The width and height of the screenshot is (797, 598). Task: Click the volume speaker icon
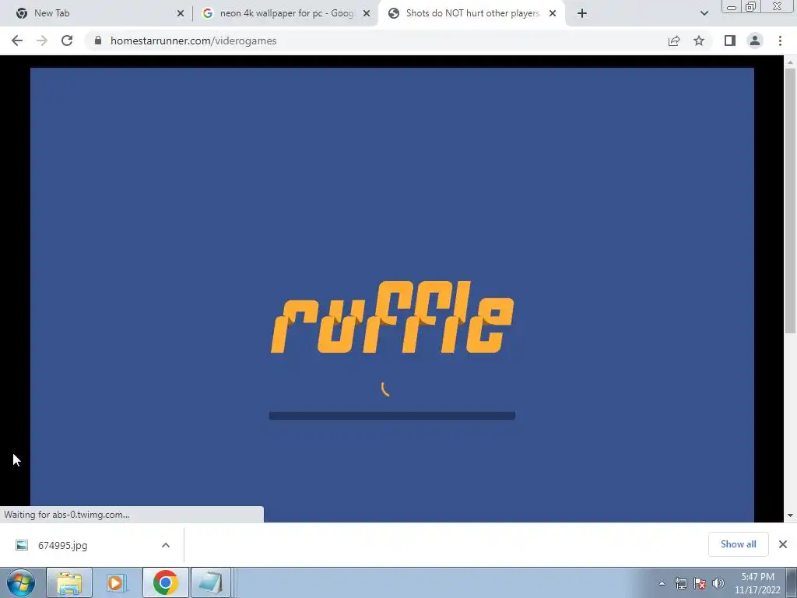click(x=718, y=583)
